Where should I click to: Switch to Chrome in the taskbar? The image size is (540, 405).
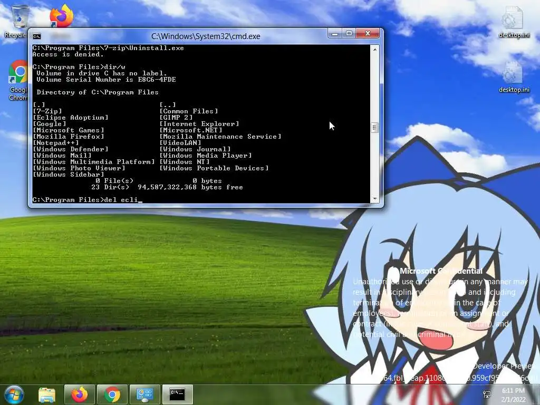tap(112, 394)
